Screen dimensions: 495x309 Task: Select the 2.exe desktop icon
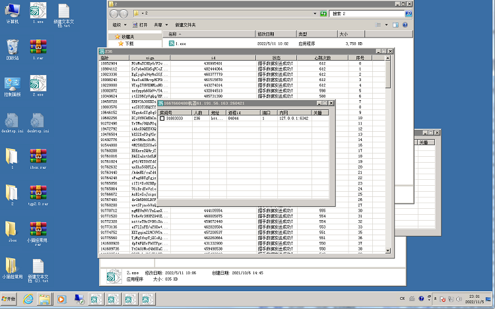(x=38, y=86)
